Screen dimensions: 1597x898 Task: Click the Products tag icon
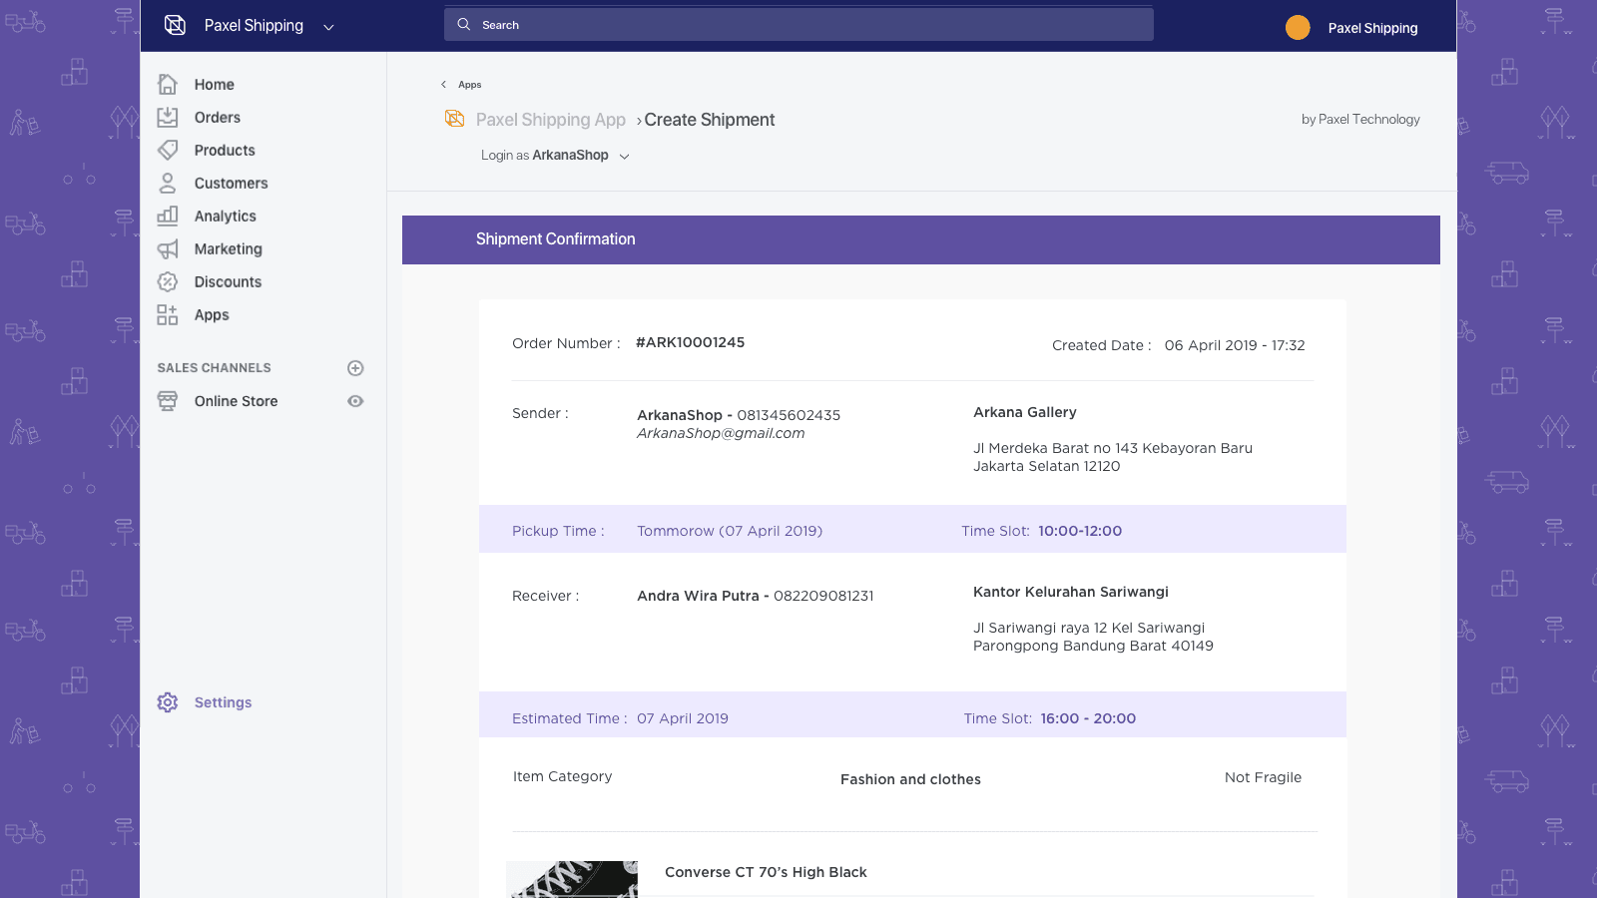coord(168,151)
